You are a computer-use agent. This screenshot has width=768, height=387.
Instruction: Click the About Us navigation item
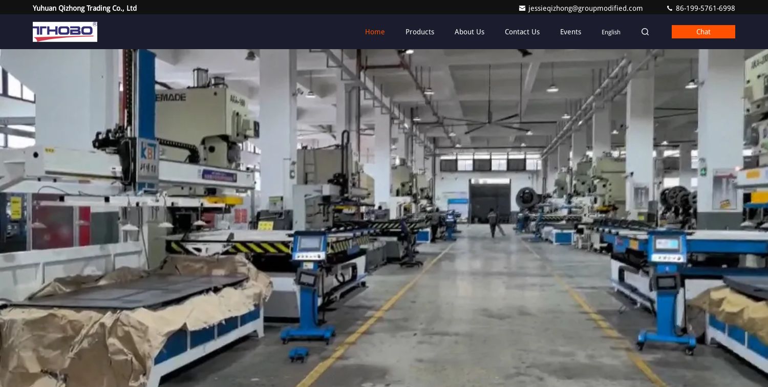[x=469, y=32]
